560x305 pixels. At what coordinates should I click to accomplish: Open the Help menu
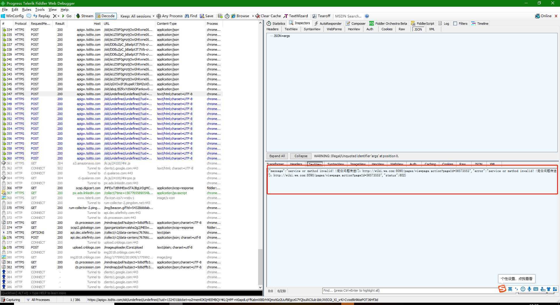pos(64,9)
